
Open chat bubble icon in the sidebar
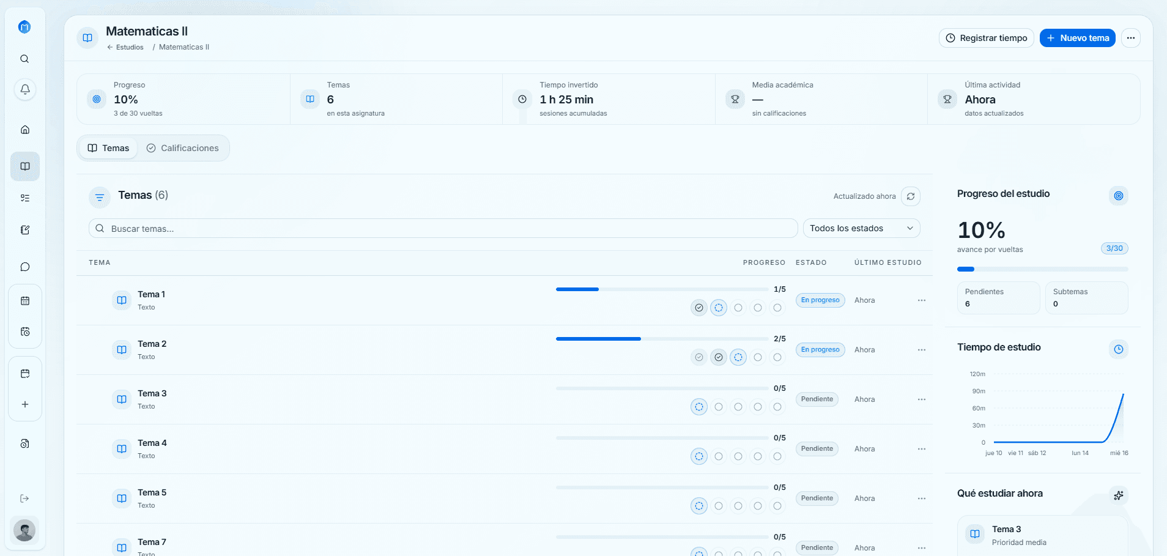click(25, 267)
